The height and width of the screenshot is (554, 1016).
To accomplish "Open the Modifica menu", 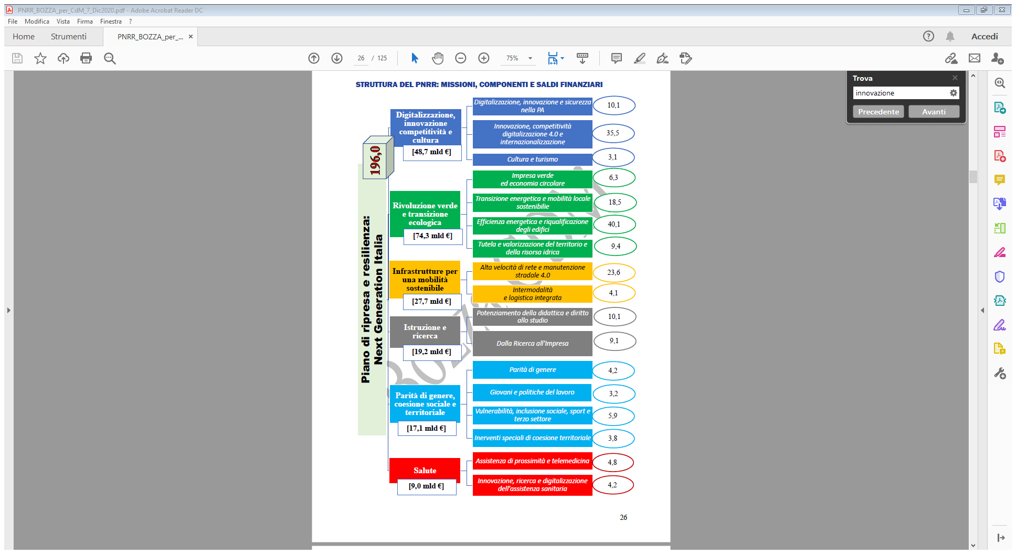I will pos(37,22).
